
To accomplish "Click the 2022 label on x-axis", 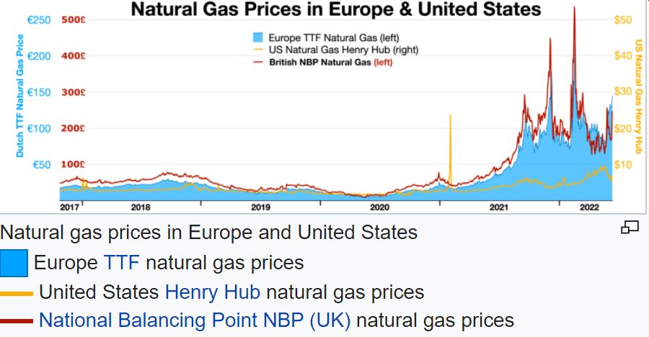I will (x=589, y=207).
